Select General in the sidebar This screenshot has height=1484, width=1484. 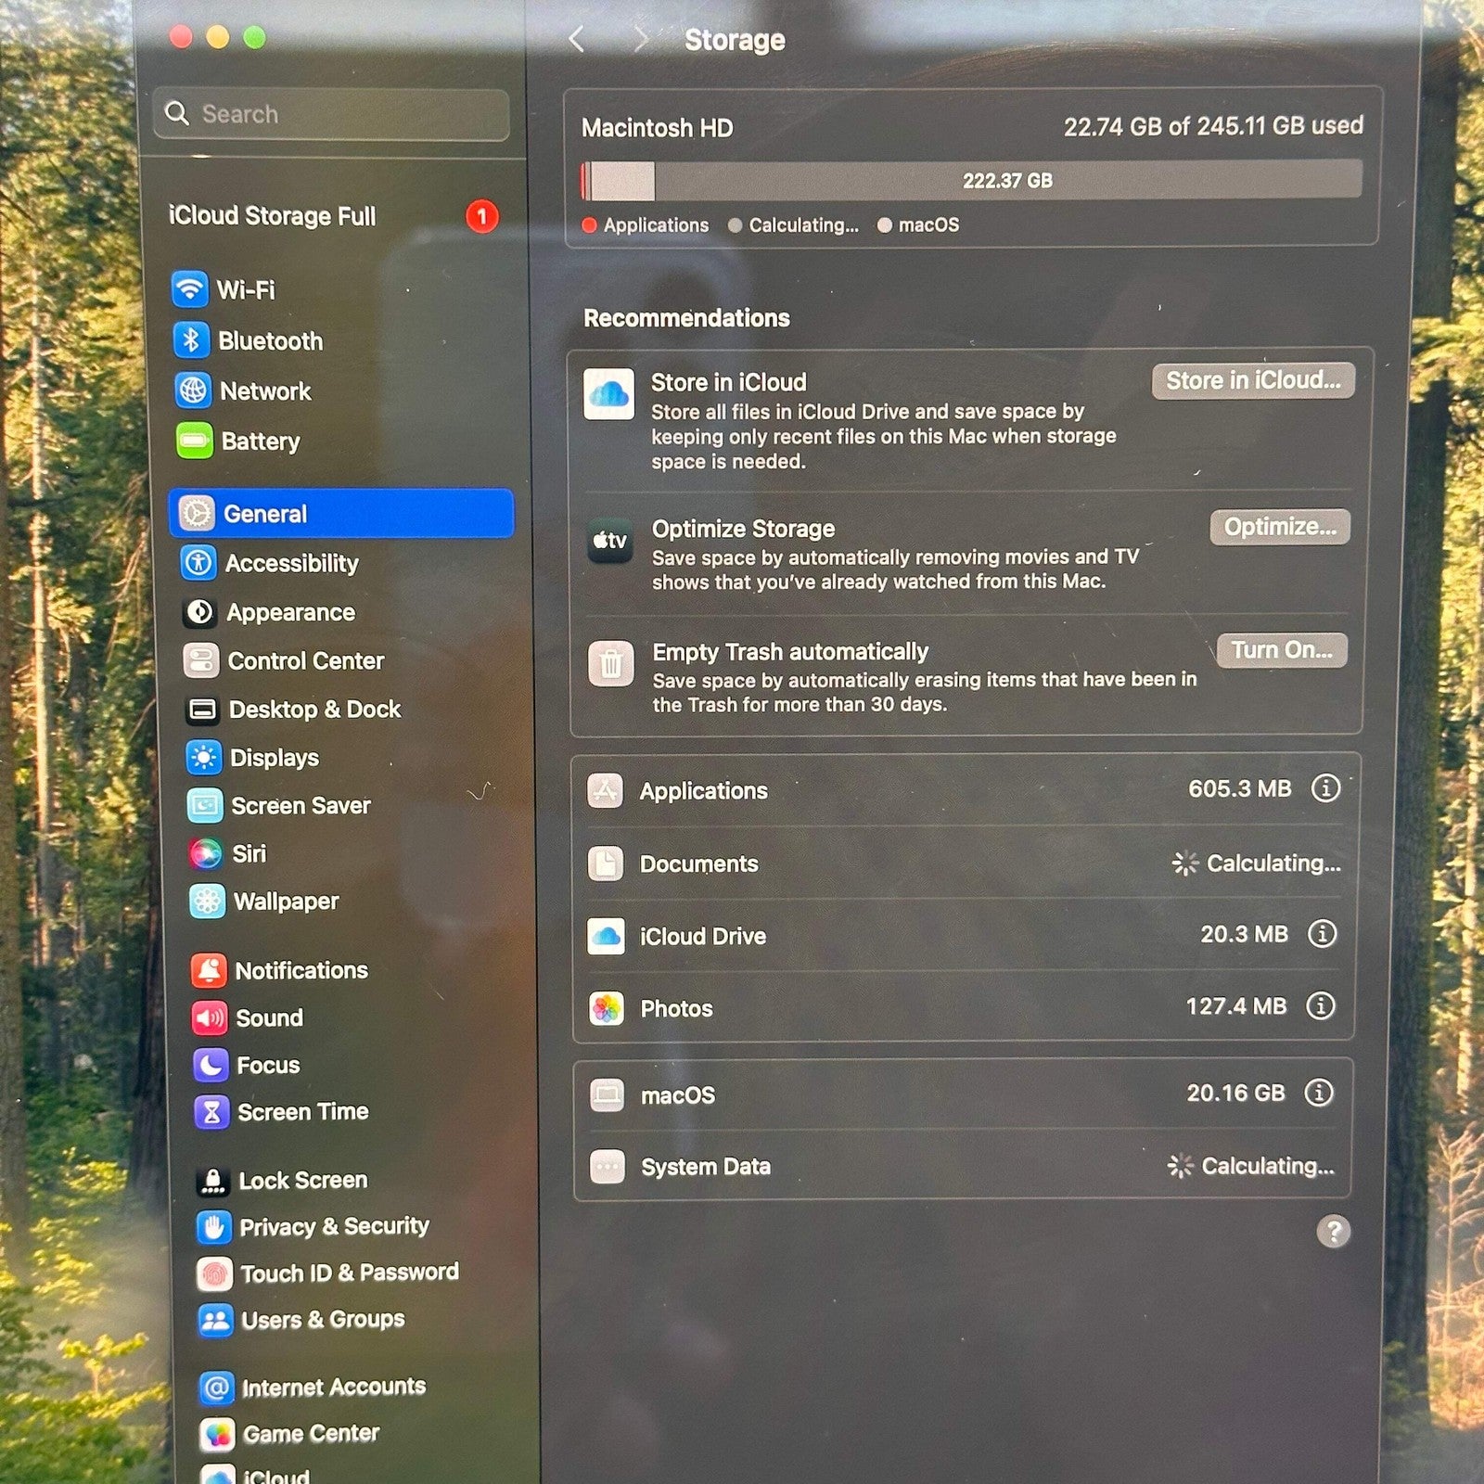pyautogui.click(x=341, y=513)
